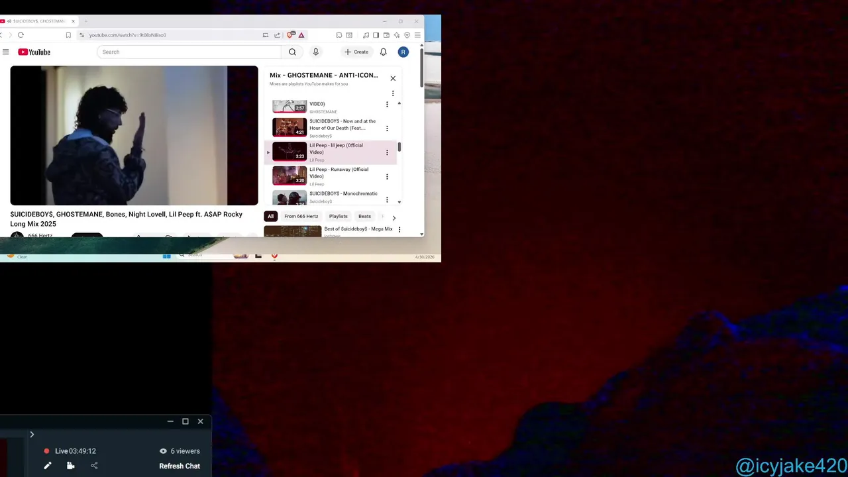Screen dimensions: 848x477
Task: Select the $UICIDEBOY$, GHOSTEMANE browser tab
Action: pyautogui.click(x=38, y=21)
